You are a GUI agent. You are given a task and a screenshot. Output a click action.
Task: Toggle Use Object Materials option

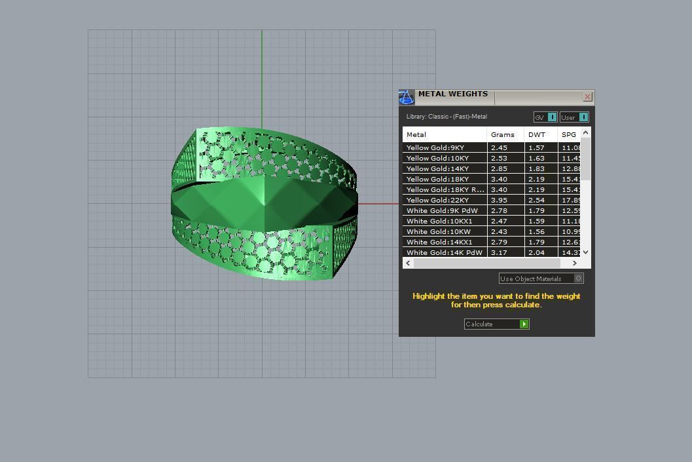541,279
